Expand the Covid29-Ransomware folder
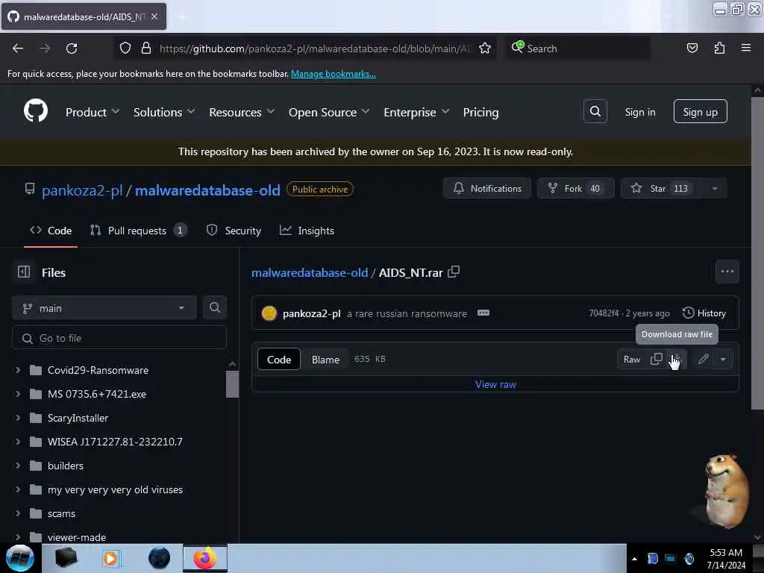 [18, 370]
